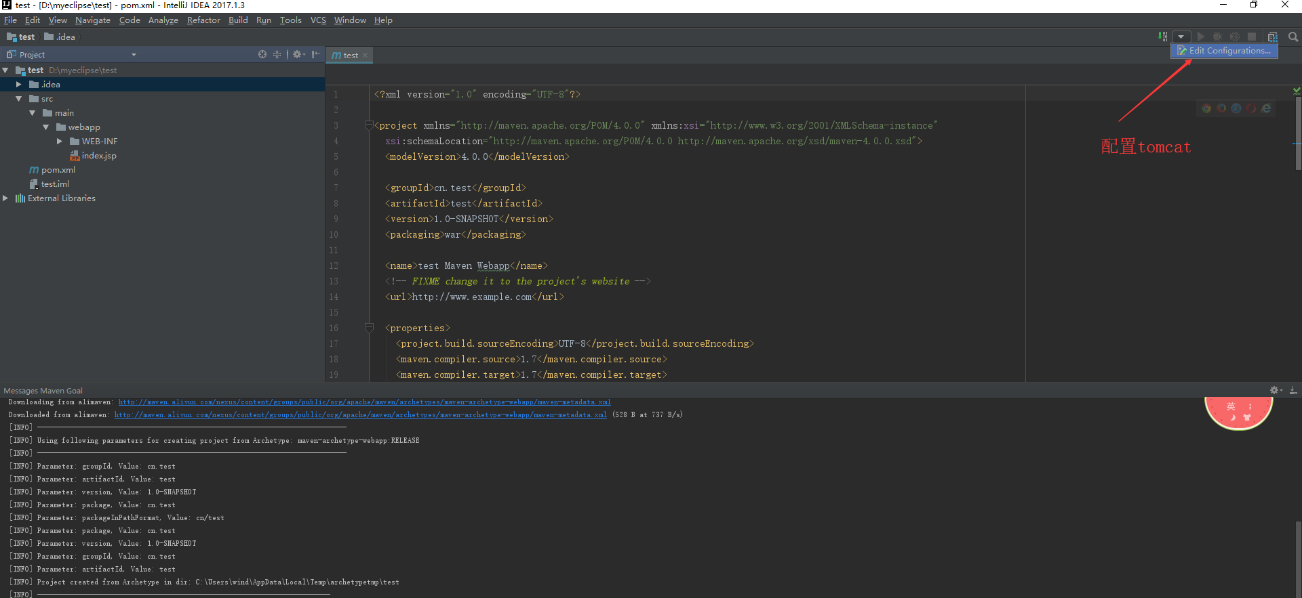1302x598 pixels.
Task: Choose Edit Configurations... from the dropdown
Action: pos(1225,51)
